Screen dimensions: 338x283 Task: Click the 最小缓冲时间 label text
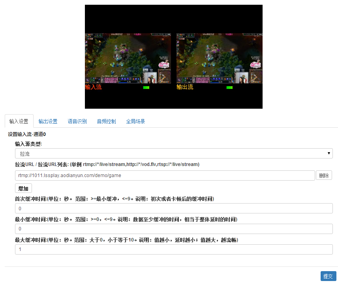coord(126,219)
